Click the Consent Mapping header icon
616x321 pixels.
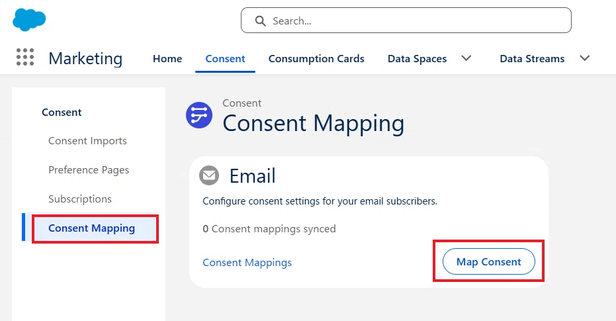click(x=199, y=115)
